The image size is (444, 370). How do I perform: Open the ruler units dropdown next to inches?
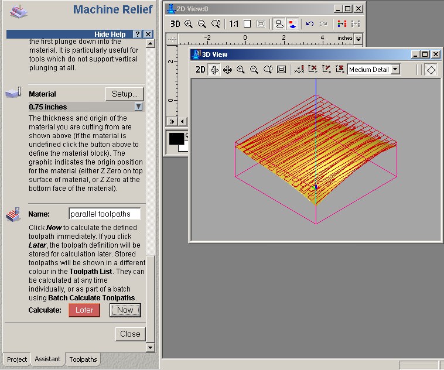[358, 39]
